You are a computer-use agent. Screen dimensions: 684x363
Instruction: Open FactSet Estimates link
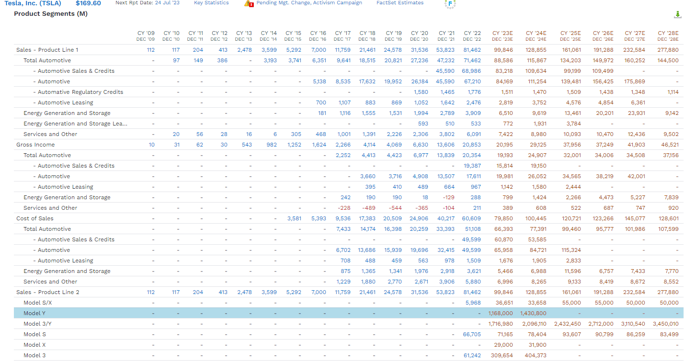click(400, 3)
